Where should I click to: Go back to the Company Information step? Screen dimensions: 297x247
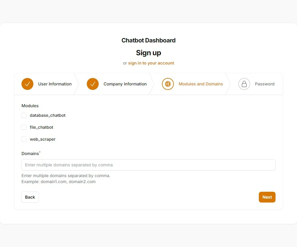pyautogui.click(x=125, y=84)
